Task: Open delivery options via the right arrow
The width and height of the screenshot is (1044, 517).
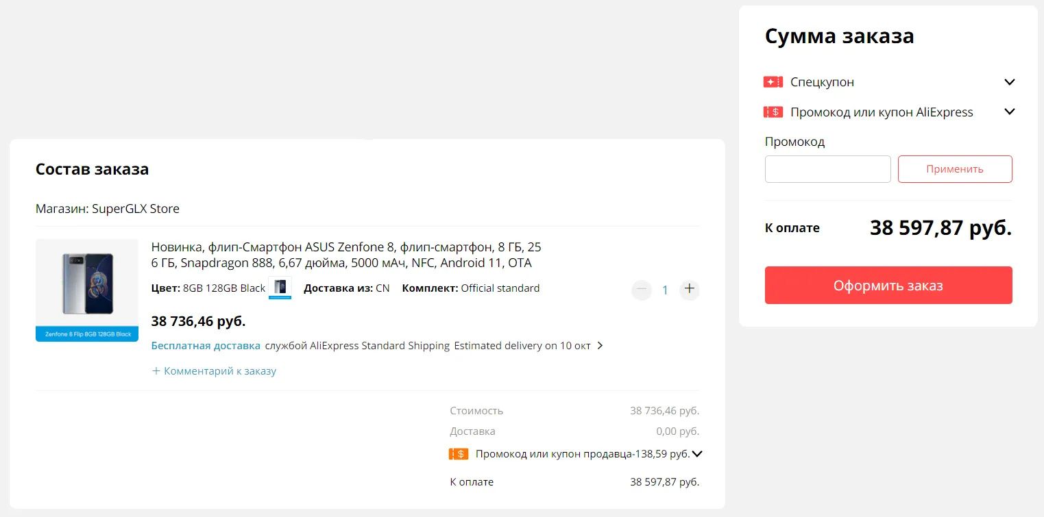Action: click(x=600, y=346)
